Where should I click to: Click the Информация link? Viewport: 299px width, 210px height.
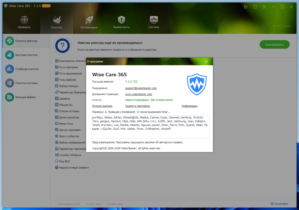click(x=189, y=106)
